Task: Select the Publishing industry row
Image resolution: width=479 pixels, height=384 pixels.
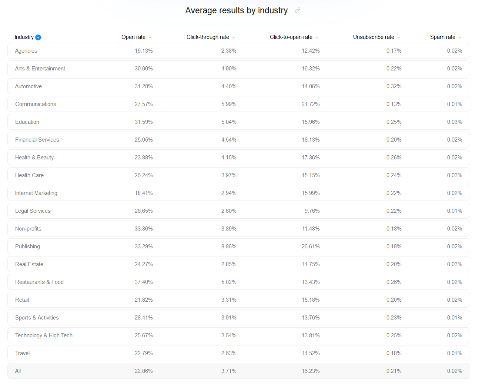Action: click(x=238, y=246)
